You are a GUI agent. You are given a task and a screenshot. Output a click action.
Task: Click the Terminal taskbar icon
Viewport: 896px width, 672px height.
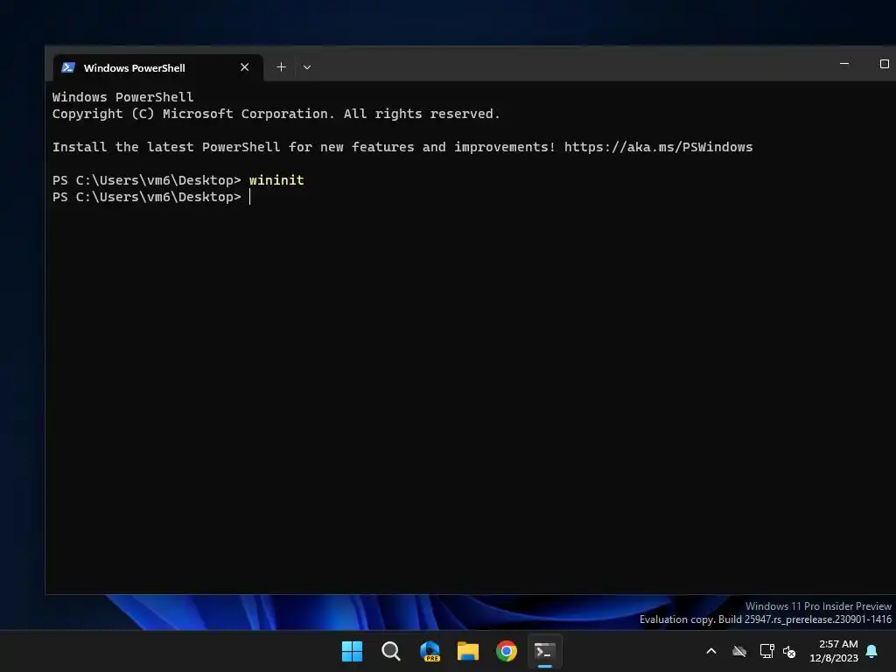coord(544,651)
